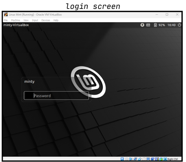
Task: Select the minty user name
Action: [x=29, y=82]
